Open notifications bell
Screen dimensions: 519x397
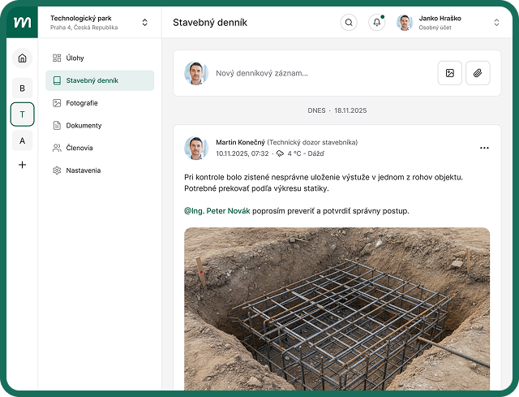[x=376, y=23]
